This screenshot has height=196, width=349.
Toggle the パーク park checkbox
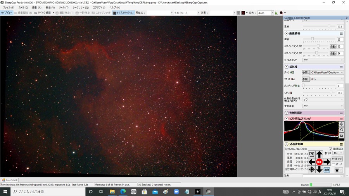click(x=333, y=165)
